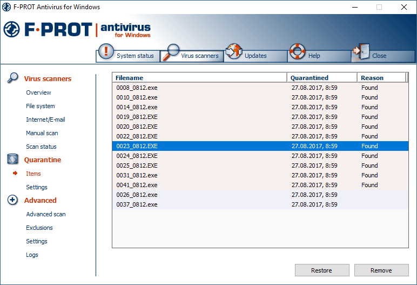Viewport: 417px width, 285px height.
Task: Click the magnifier icon beside Virus scanners heading
Action: pos(12,78)
